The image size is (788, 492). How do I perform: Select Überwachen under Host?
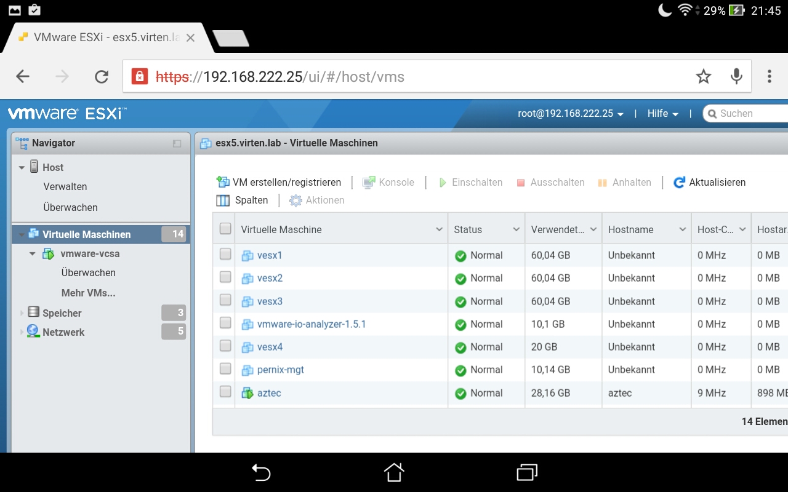70,207
